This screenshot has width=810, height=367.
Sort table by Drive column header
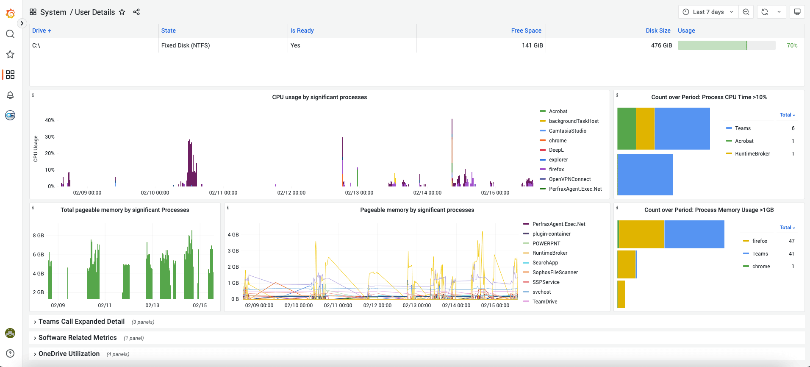point(39,31)
